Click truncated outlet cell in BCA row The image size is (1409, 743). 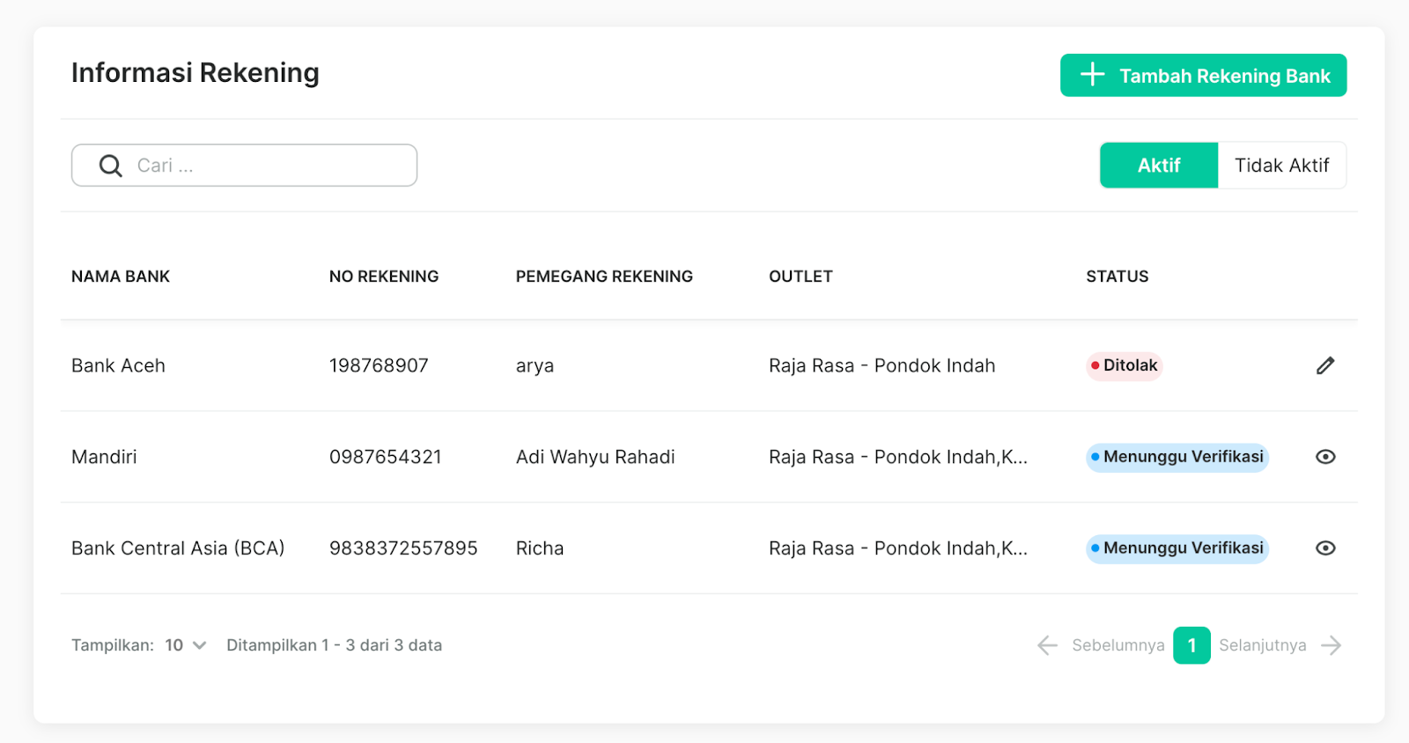pyautogui.click(x=898, y=548)
